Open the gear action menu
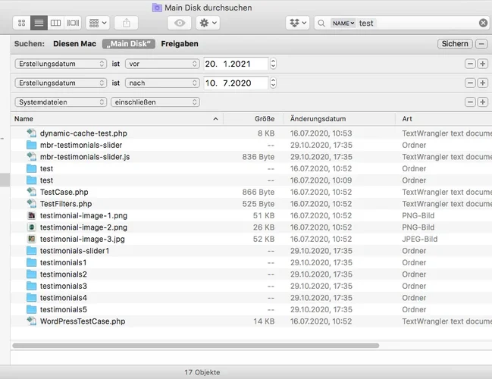 coord(207,23)
